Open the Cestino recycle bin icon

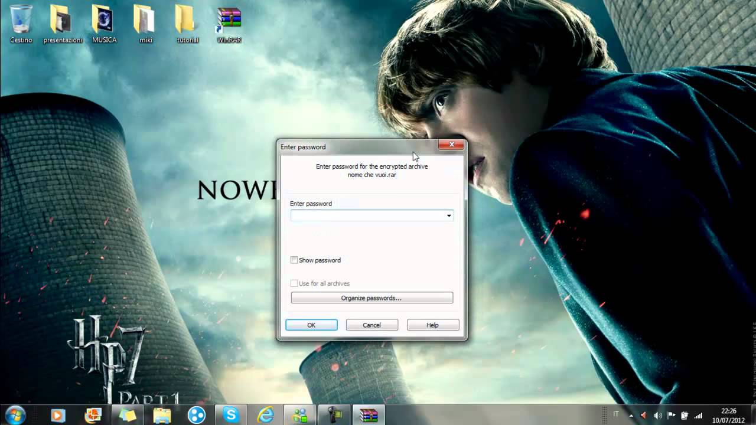21,24
